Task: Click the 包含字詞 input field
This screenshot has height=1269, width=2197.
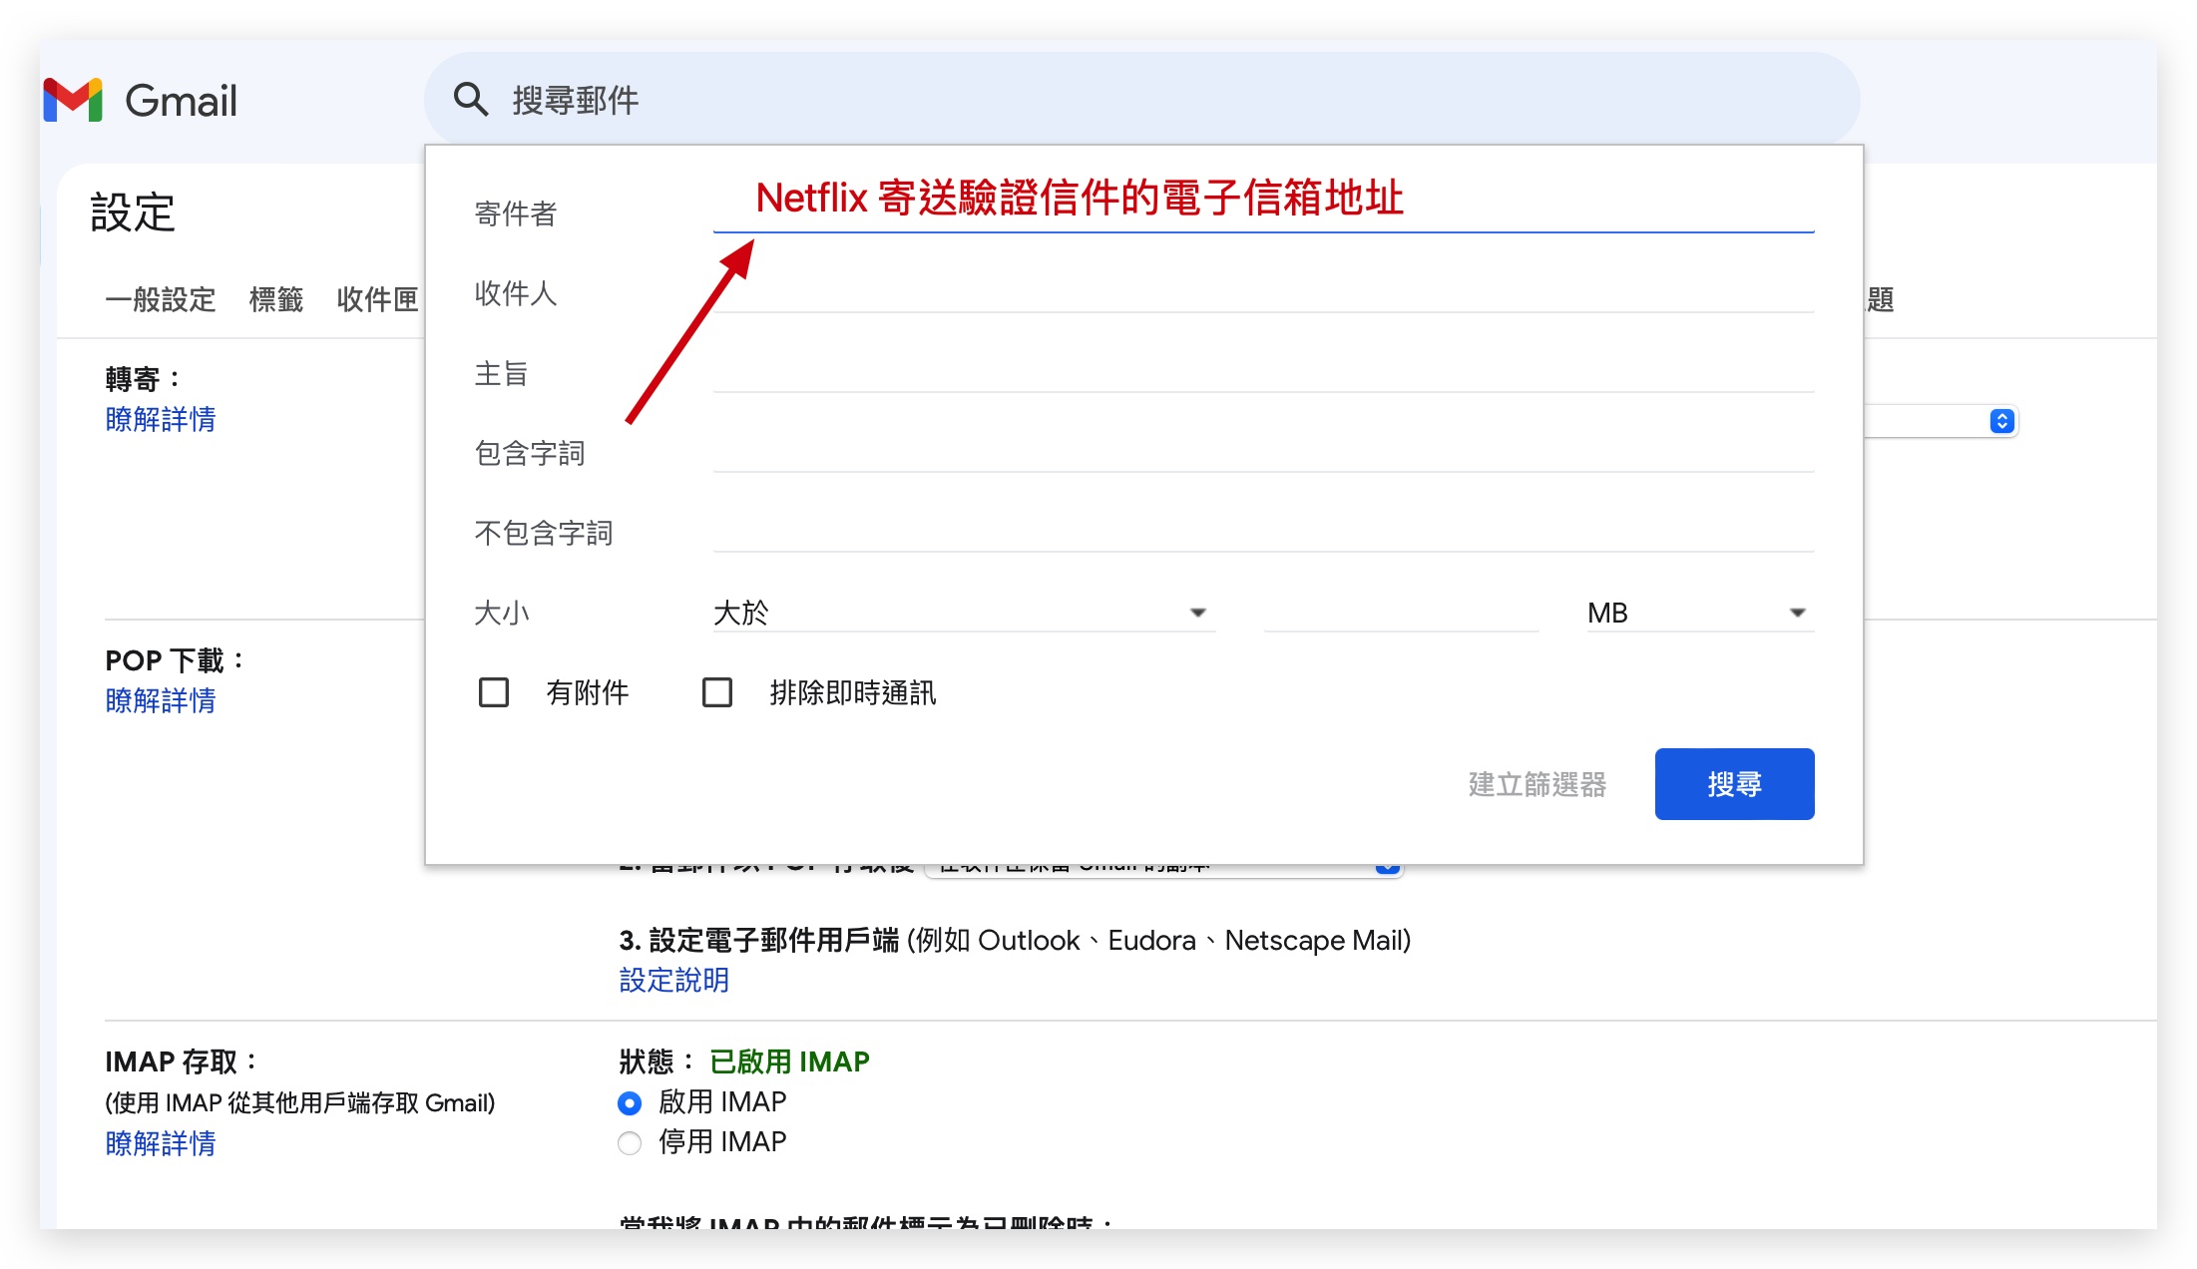Action: click(x=1263, y=451)
